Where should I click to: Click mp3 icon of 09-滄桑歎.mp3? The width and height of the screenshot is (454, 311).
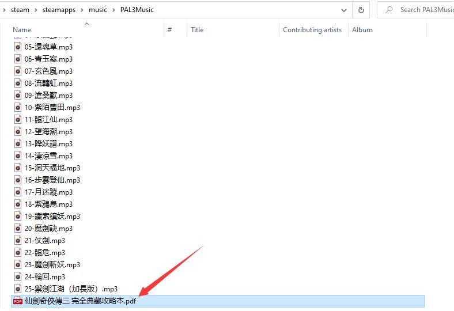point(18,95)
